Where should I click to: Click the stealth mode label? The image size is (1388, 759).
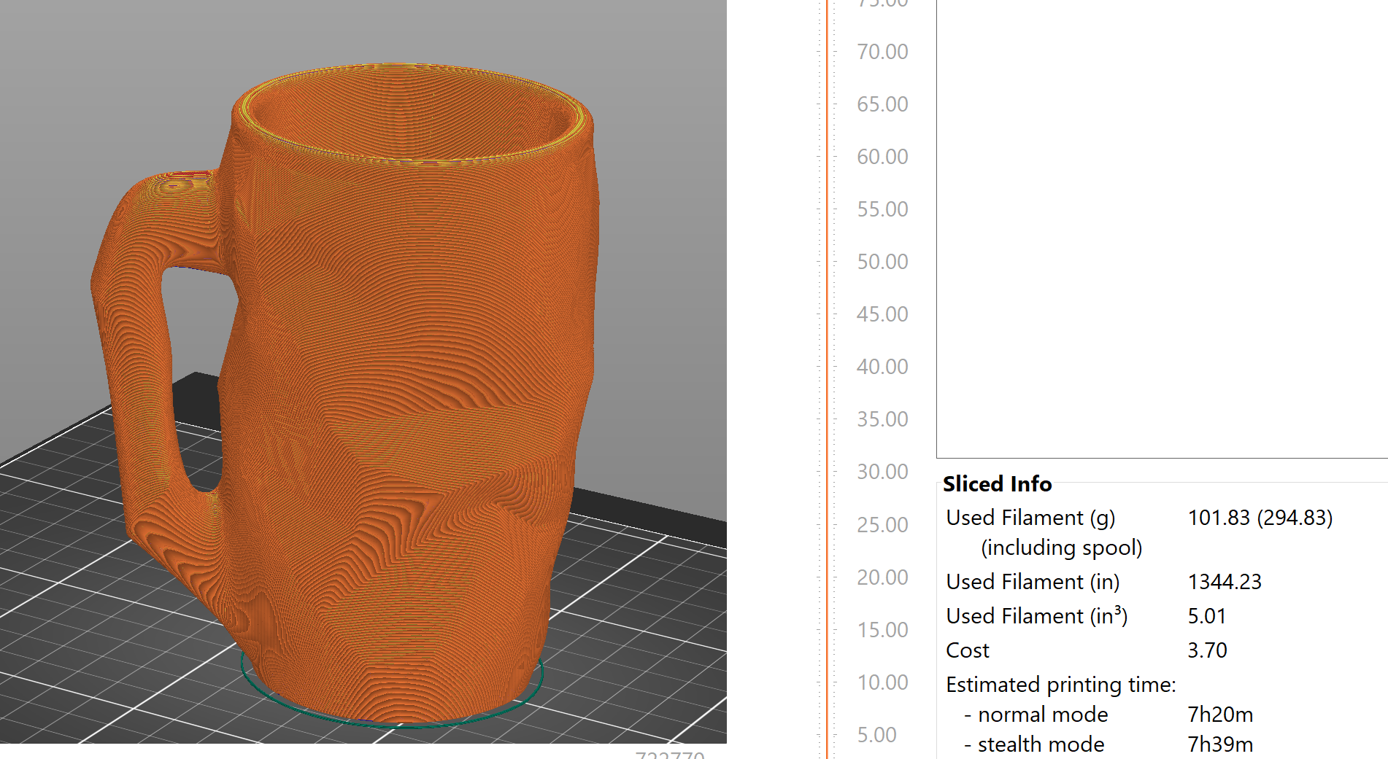click(x=1041, y=744)
